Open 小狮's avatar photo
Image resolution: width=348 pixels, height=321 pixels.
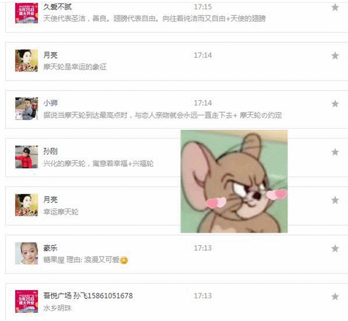click(26, 109)
